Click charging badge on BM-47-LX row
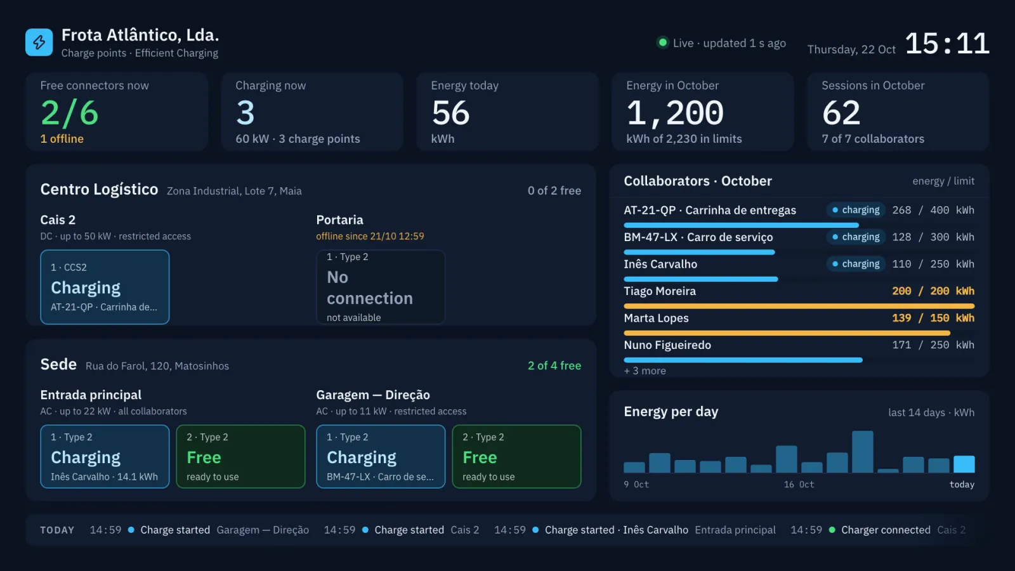This screenshot has height=571, width=1015. coord(856,237)
